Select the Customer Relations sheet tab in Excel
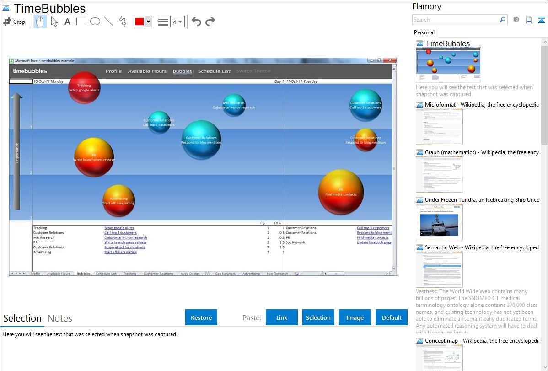Image resolution: width=548 pixels, height=371 pixels. click(x=158, y=274)
